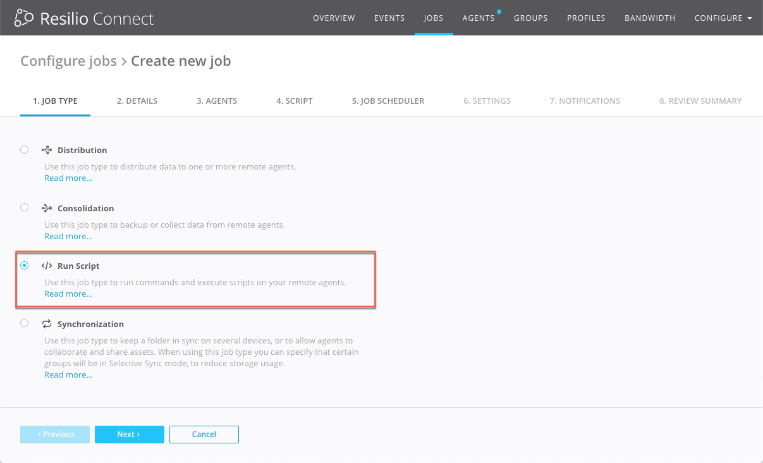Click the Synchronization arrows icon
The image size is (763, 463).
pyautogui.click(x=46, y=324)
